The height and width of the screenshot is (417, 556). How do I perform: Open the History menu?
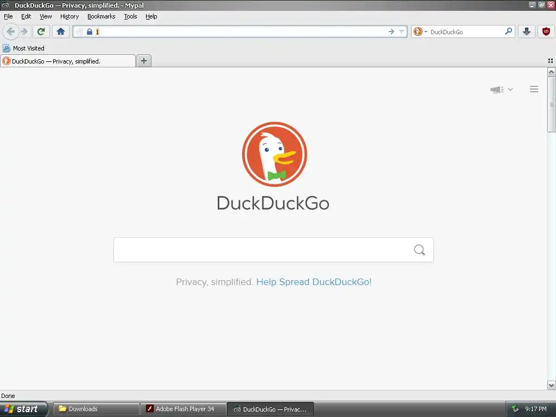69,16
